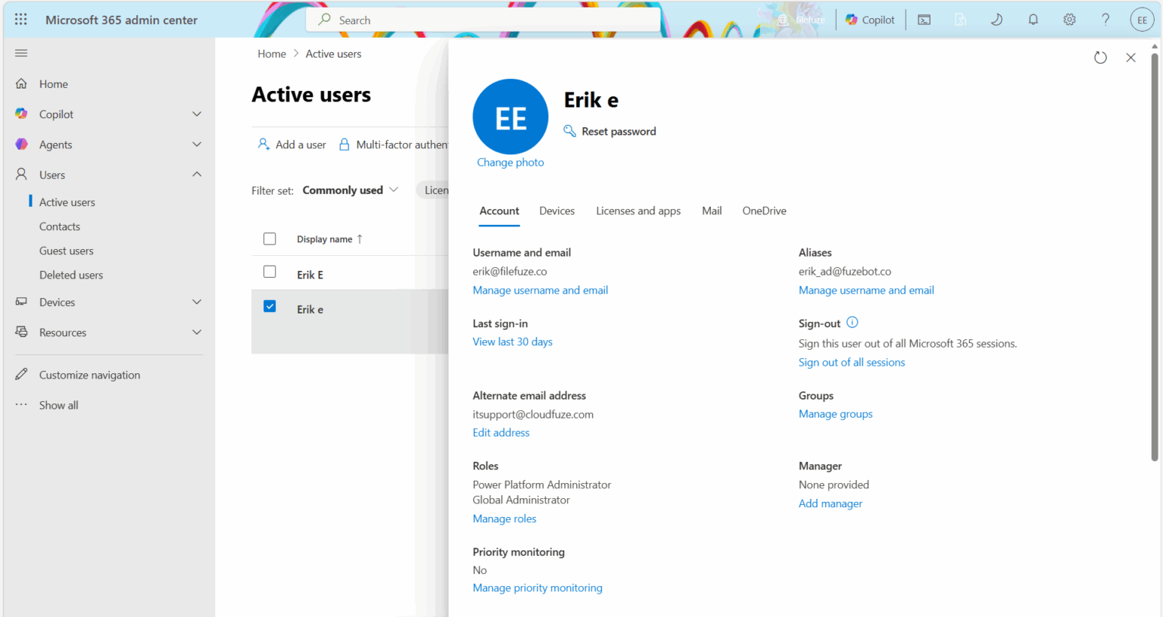
Task: Click Add manager link
Action: (830, 503)
